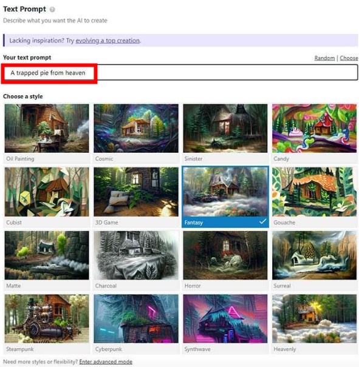This screenshot has height=367, width=359.
Task: Pick the Sinister style image
Action: coord(225,128)
